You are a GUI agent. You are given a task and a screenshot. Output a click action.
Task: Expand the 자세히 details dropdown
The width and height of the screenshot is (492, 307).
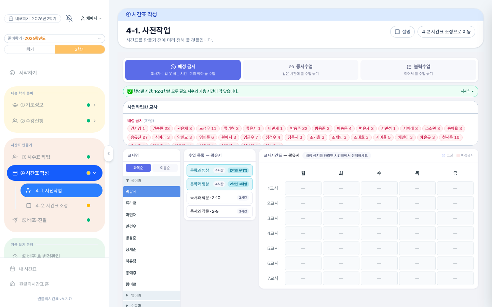tap(467, 91)
